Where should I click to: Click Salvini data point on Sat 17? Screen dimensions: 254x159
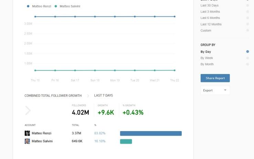click(75, 71)
